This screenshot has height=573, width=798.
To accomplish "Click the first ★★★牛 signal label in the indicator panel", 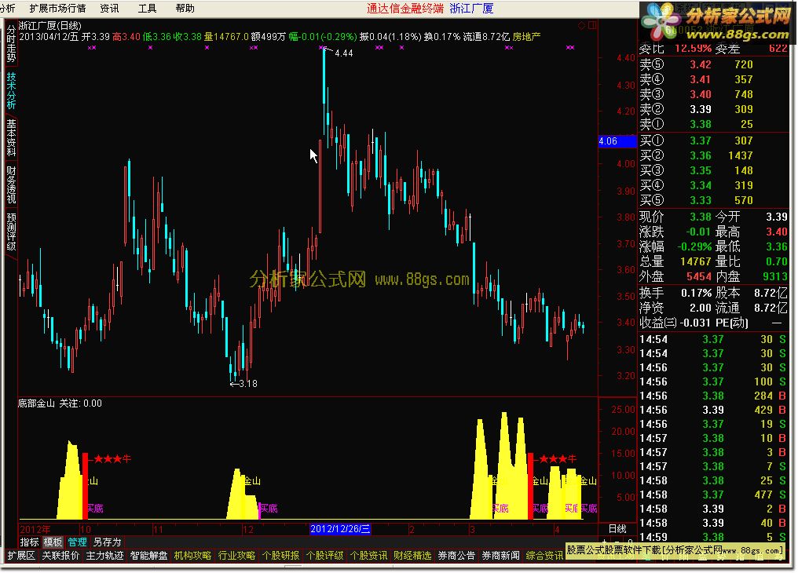I will [x=112, y=459].
